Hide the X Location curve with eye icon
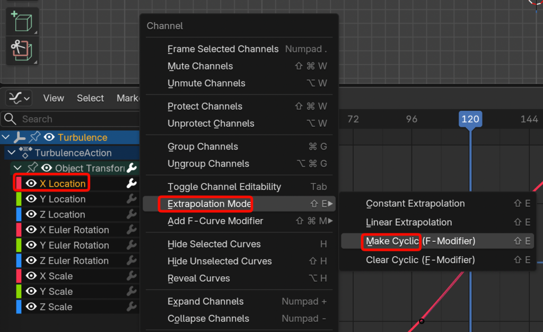This screenshot has height=332, width=543. tap(31, 184)
